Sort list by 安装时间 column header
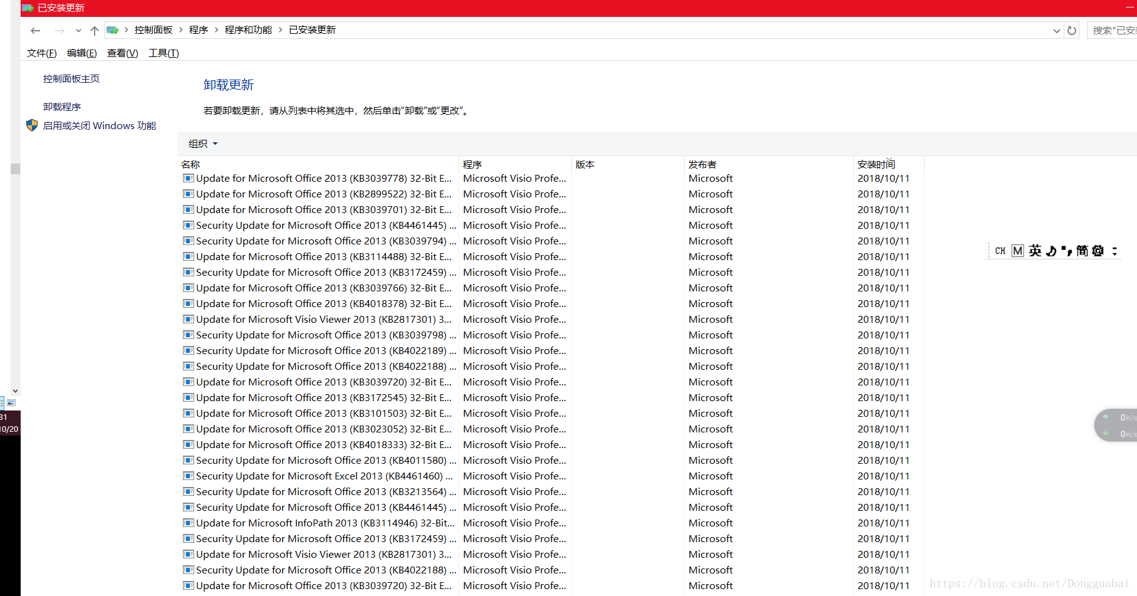 pos(876,164)
